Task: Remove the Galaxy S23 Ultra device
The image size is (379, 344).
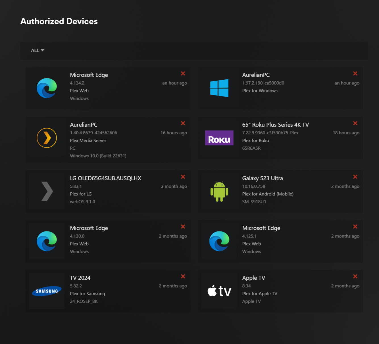Action: tap(355, 177)
